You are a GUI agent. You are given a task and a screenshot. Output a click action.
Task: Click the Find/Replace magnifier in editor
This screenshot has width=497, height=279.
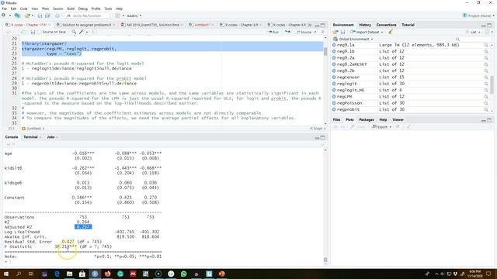pyautogui.click(x=74, y=32)
